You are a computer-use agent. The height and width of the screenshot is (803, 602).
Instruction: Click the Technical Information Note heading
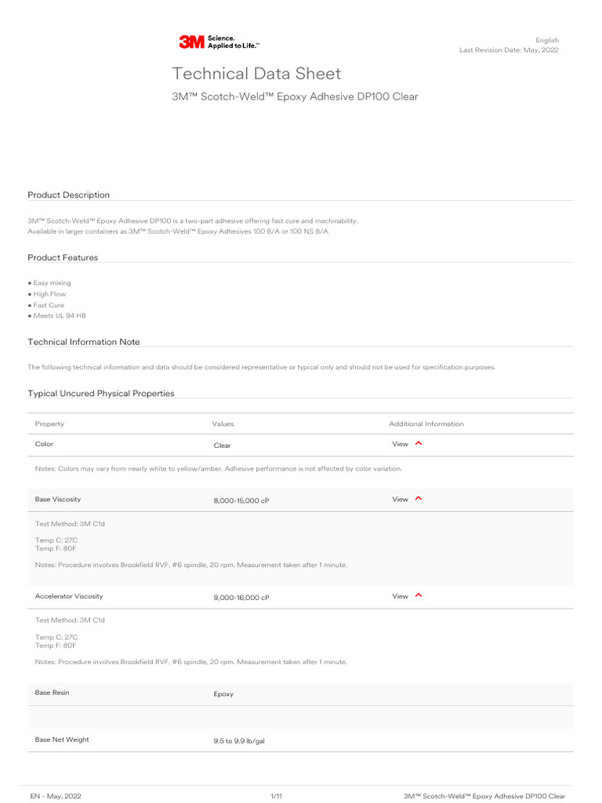pos(84,342)
